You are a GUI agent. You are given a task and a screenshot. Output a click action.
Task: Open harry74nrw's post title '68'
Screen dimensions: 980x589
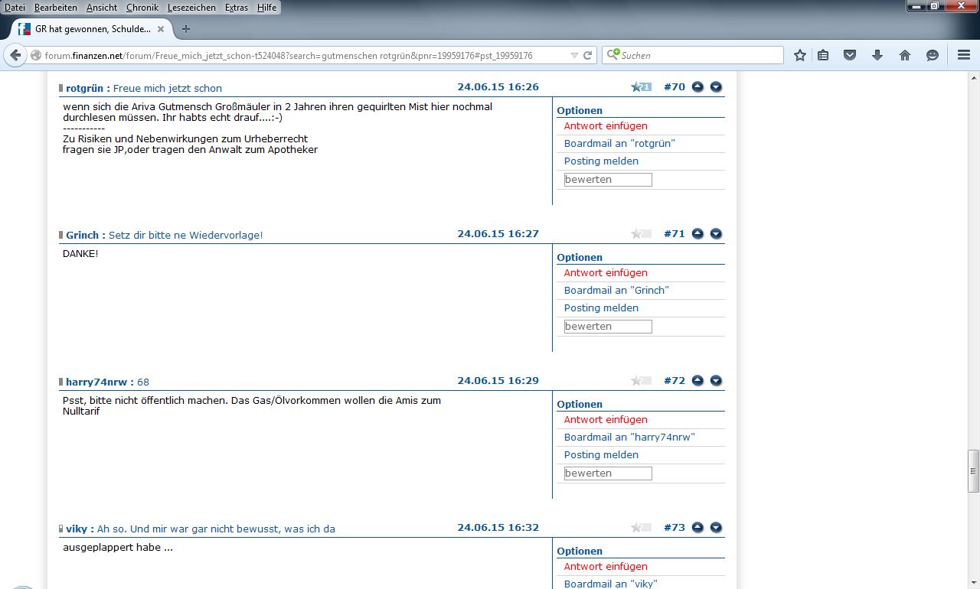[143, 382]
